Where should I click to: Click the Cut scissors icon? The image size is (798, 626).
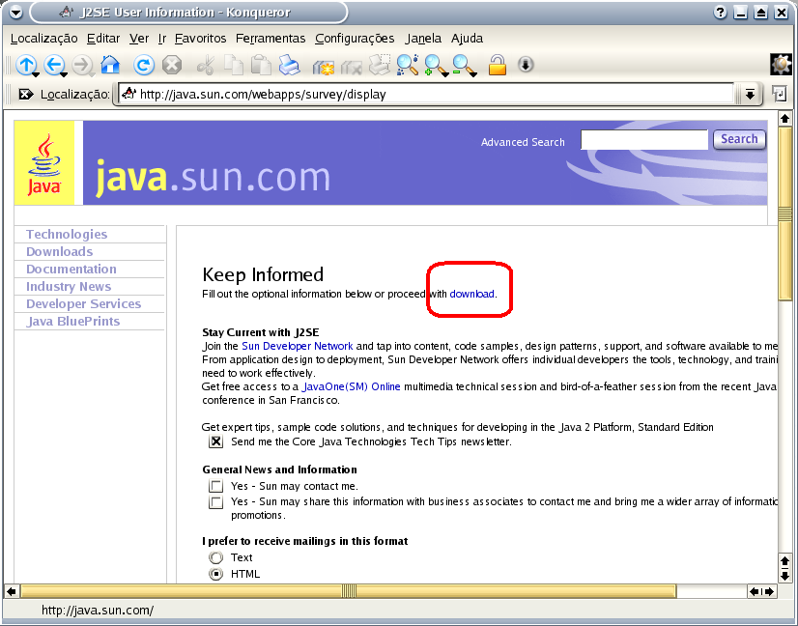pos(206,65)
